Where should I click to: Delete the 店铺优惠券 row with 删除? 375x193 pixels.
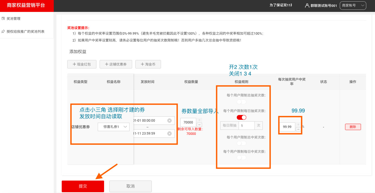pos(353,127)
